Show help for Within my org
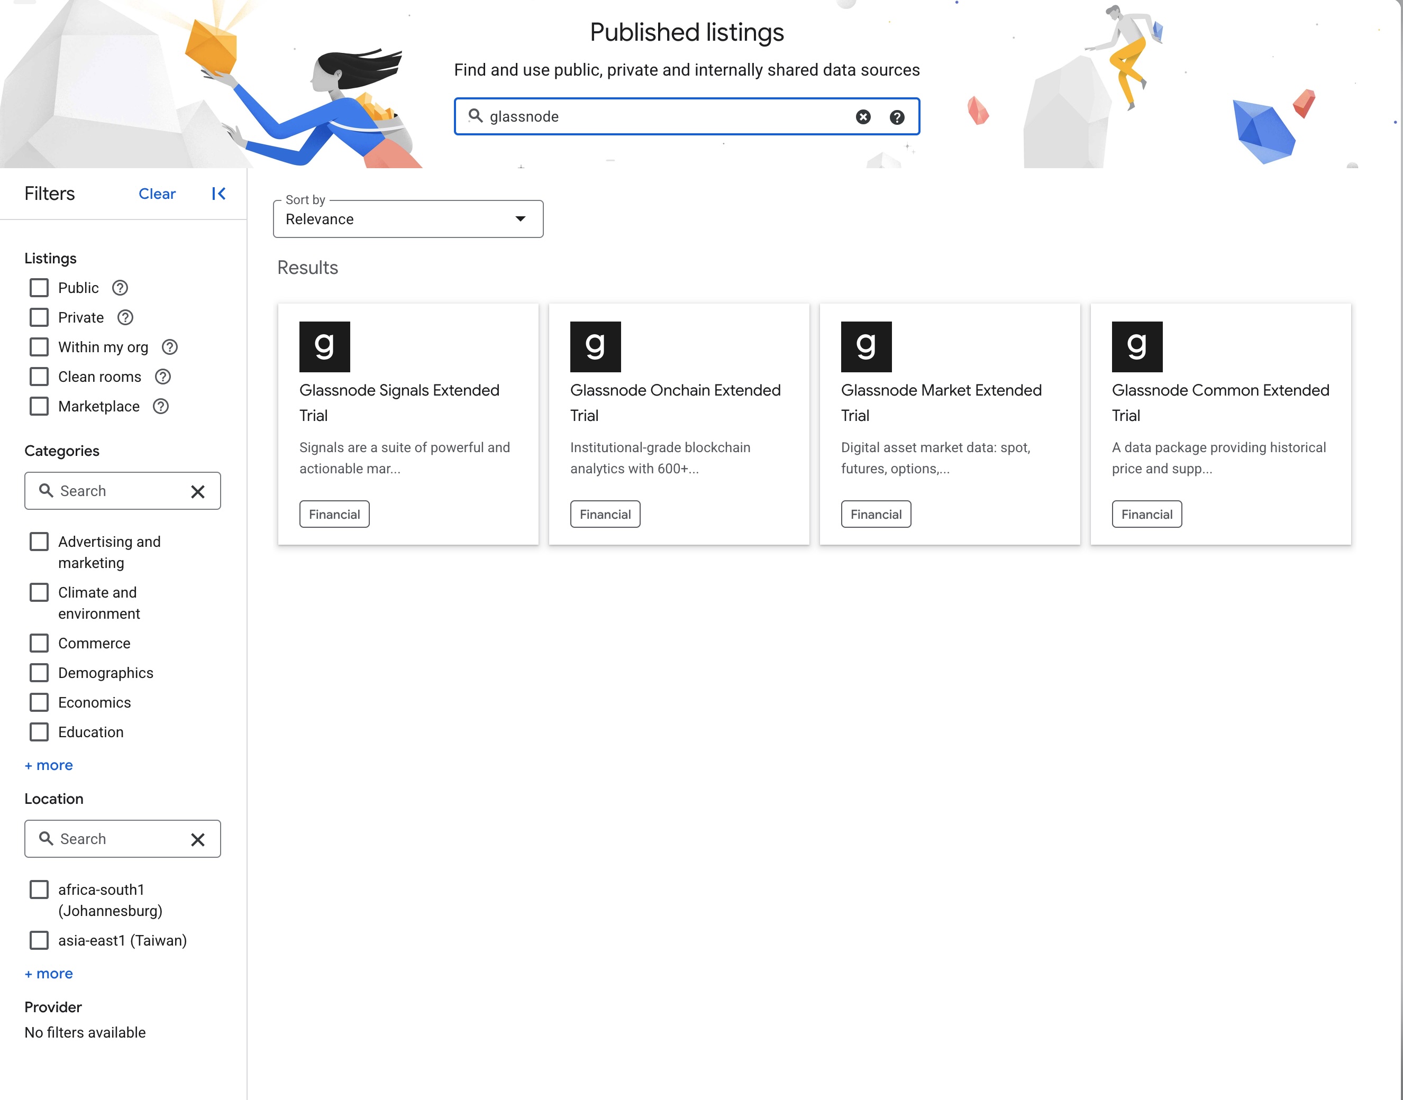 point(169,347)
